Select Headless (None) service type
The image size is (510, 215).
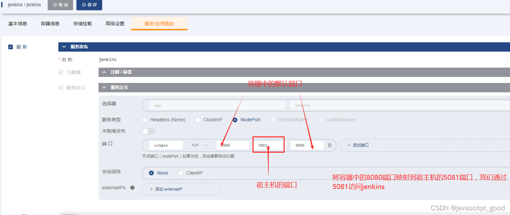tap(145, 120)
